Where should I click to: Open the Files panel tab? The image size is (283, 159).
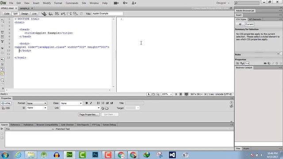point(238,148)
